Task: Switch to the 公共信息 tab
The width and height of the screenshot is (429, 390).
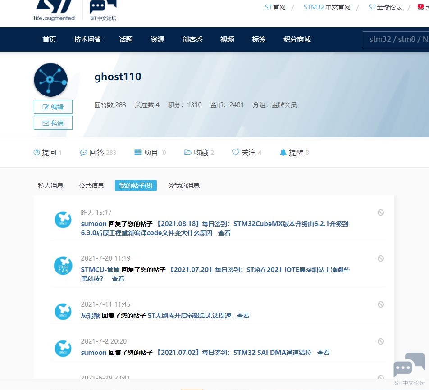Action: [91, 186]
